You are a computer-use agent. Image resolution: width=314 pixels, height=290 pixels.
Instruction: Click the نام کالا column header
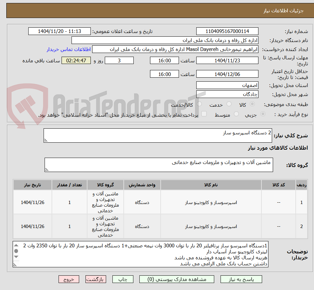[x=211, y=185]
